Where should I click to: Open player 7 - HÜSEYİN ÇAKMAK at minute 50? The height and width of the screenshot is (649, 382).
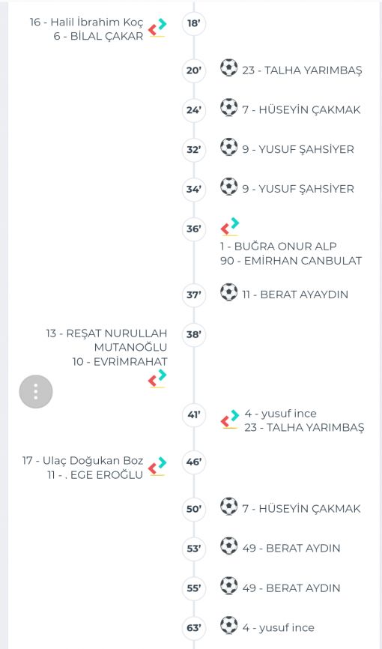(302, 509)
